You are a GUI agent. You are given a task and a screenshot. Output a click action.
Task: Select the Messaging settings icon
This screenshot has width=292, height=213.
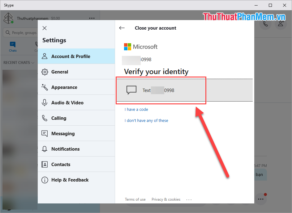[44, 133]
